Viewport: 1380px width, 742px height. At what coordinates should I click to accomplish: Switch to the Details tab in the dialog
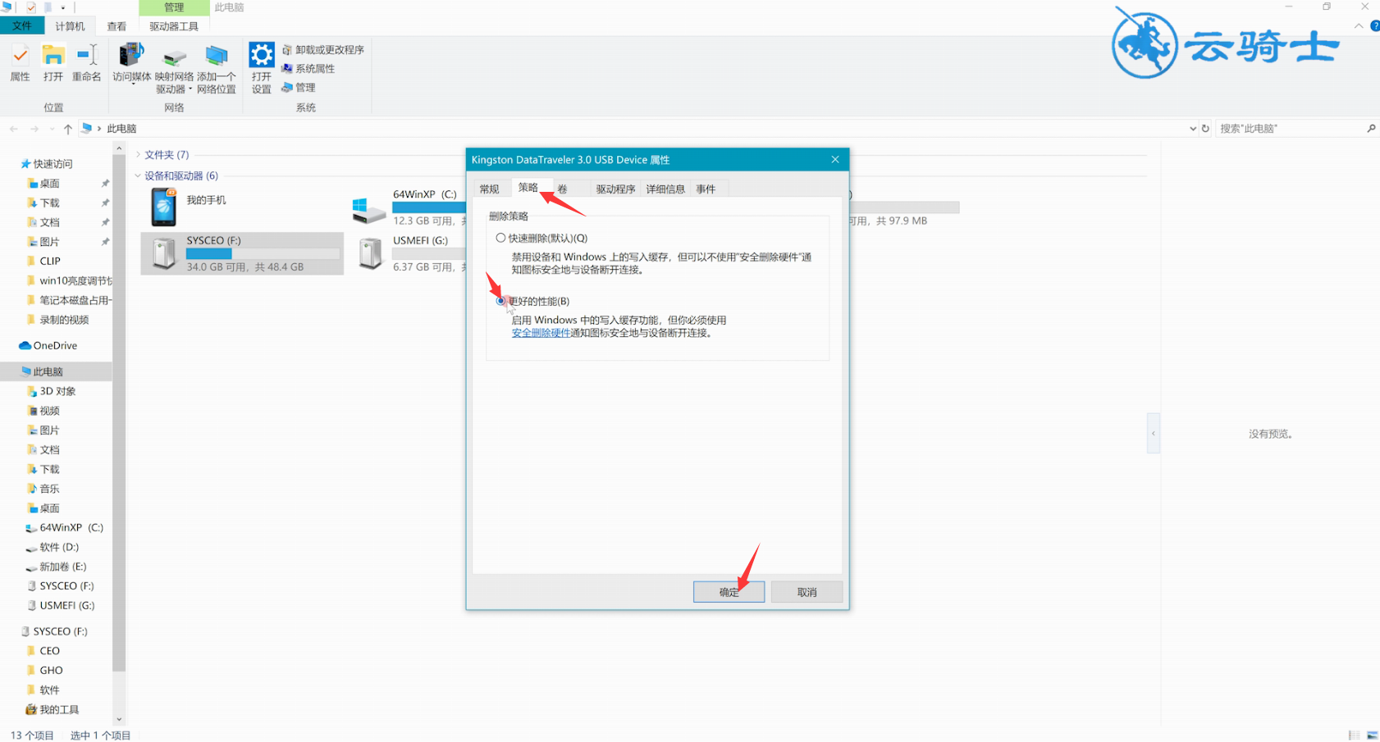tap(665, 189)
